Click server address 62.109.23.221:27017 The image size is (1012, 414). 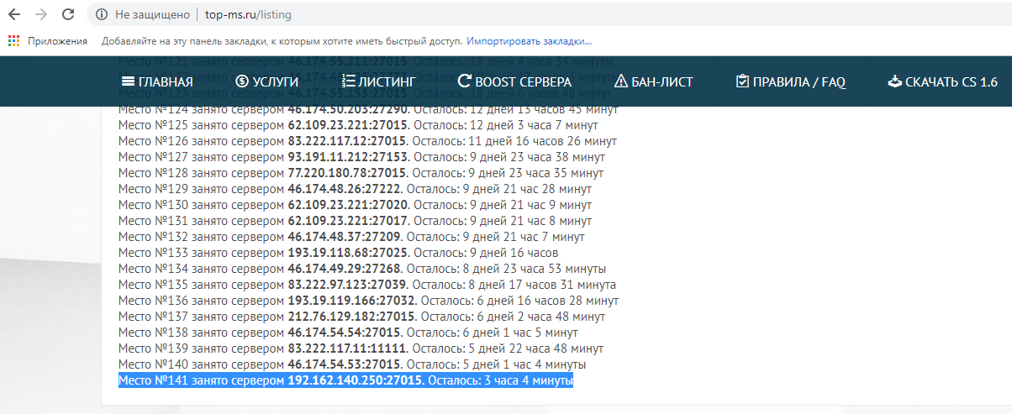pyautogui.click(x=348, y=221)
